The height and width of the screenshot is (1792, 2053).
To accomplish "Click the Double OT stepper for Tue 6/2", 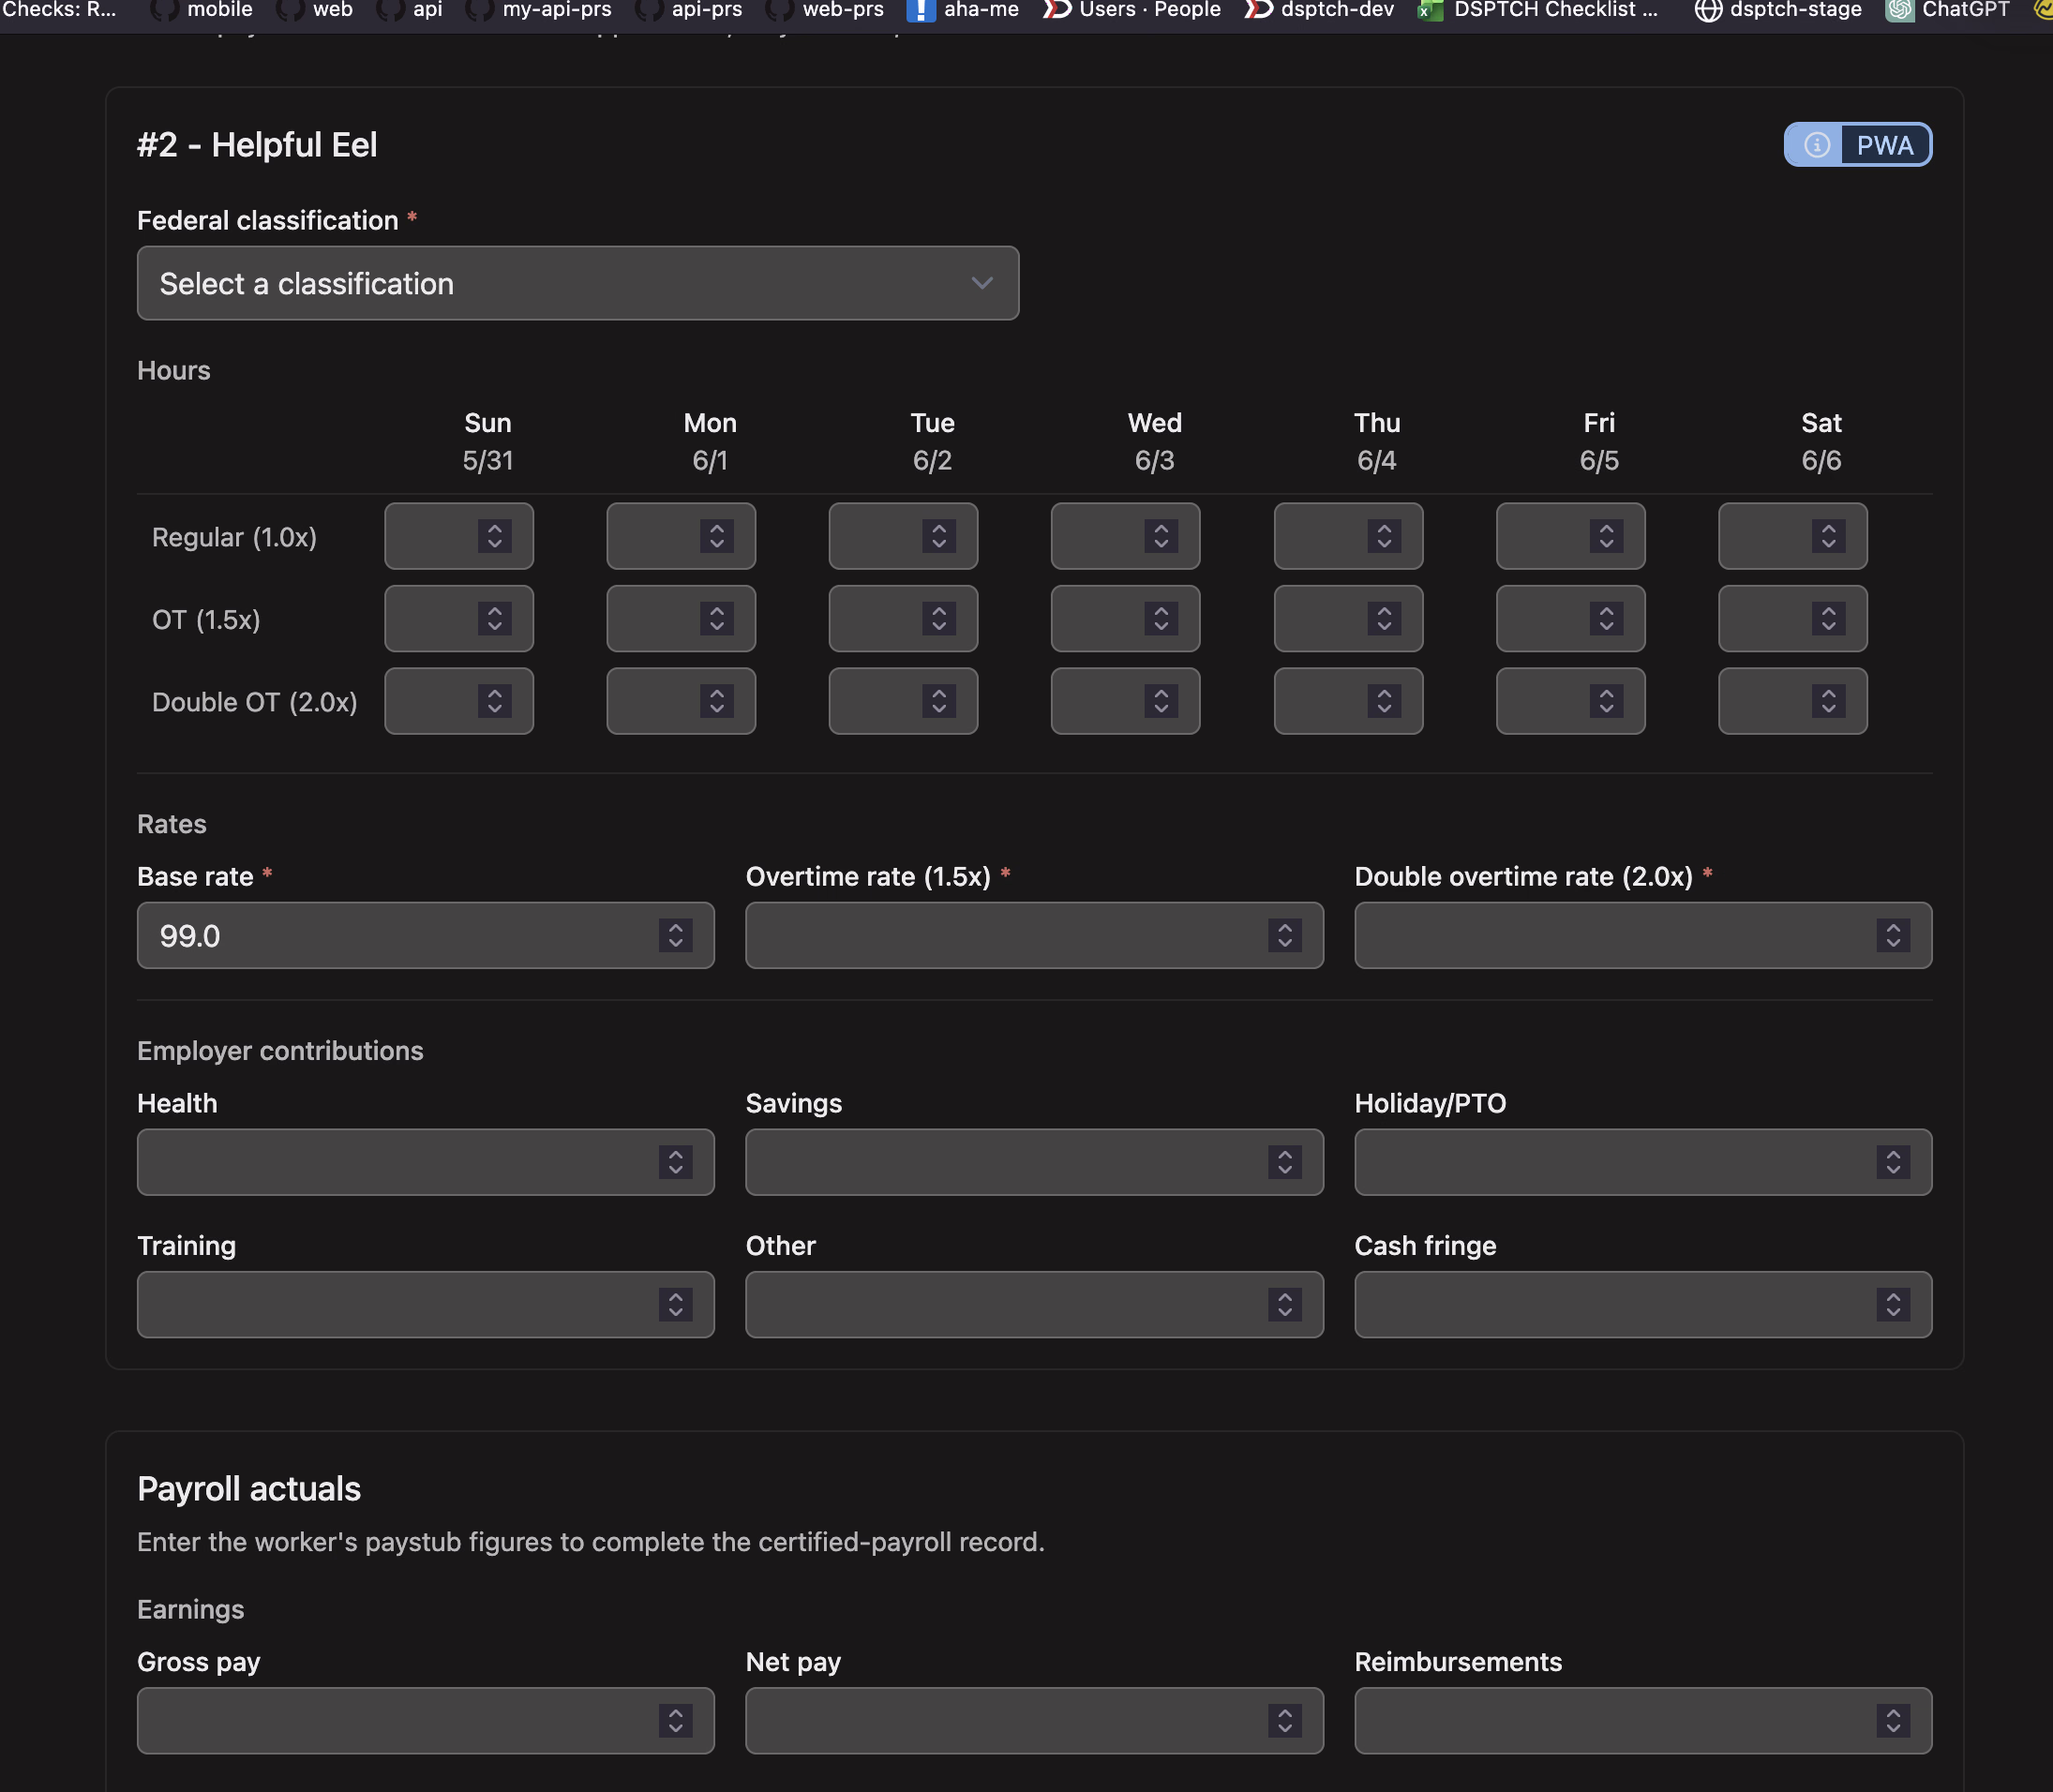I will 939,701.
